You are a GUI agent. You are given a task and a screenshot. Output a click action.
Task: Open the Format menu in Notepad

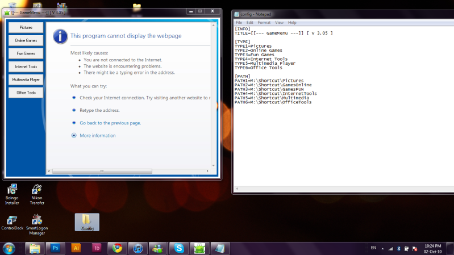tap(264, 23)
